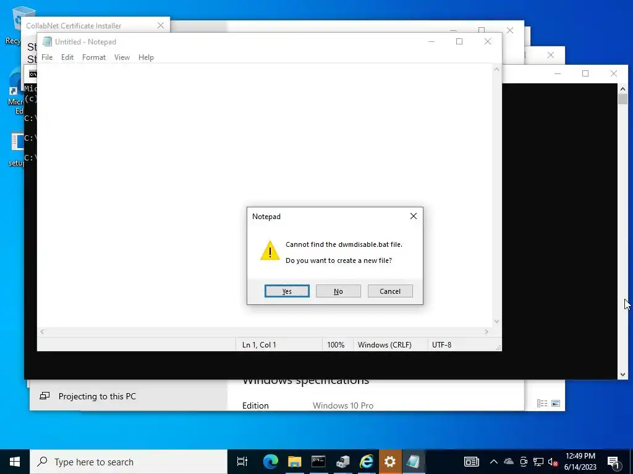
Task: Open the Format menu in Notepad
Action: point(94,57)
